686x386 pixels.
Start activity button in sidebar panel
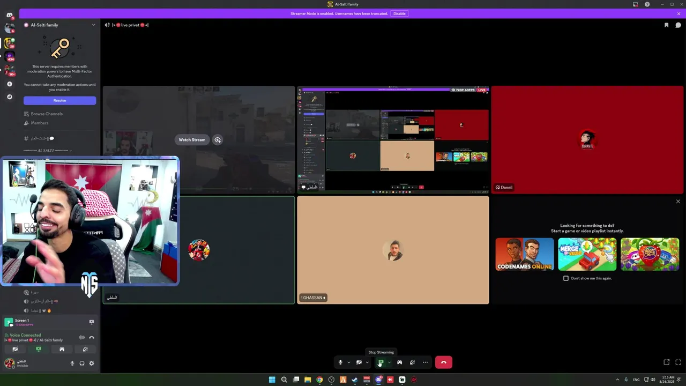(x=62, y=349)
